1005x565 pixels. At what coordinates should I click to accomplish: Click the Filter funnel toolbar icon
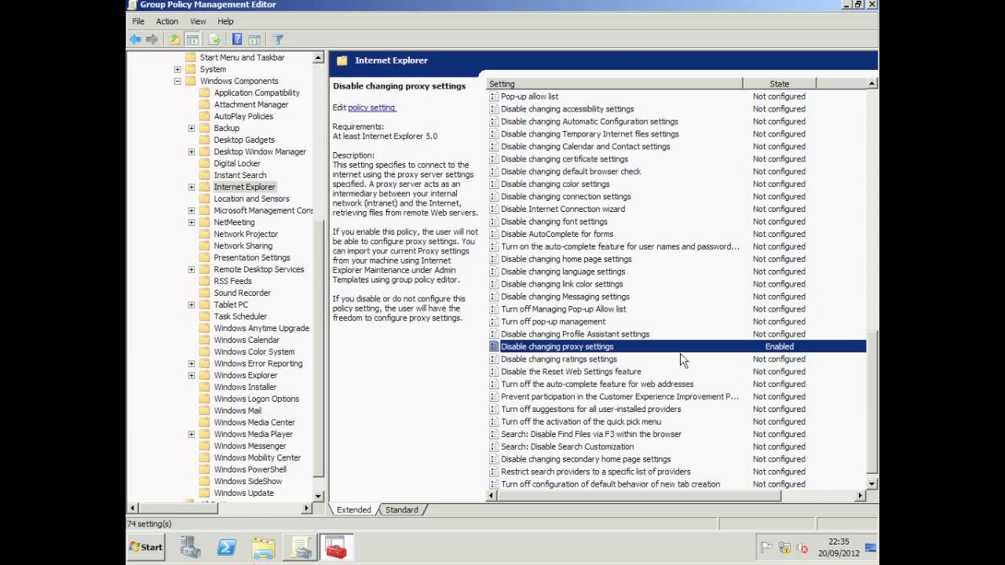(278, 39)
